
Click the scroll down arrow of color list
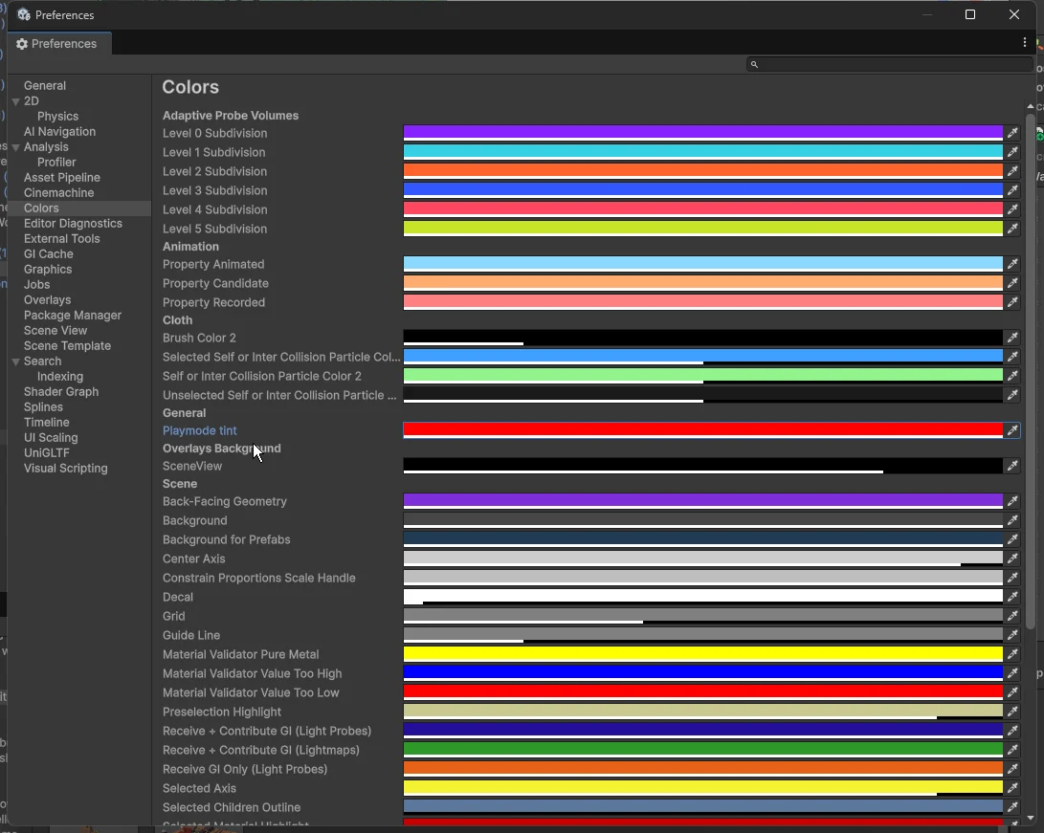click(1031, 819)
